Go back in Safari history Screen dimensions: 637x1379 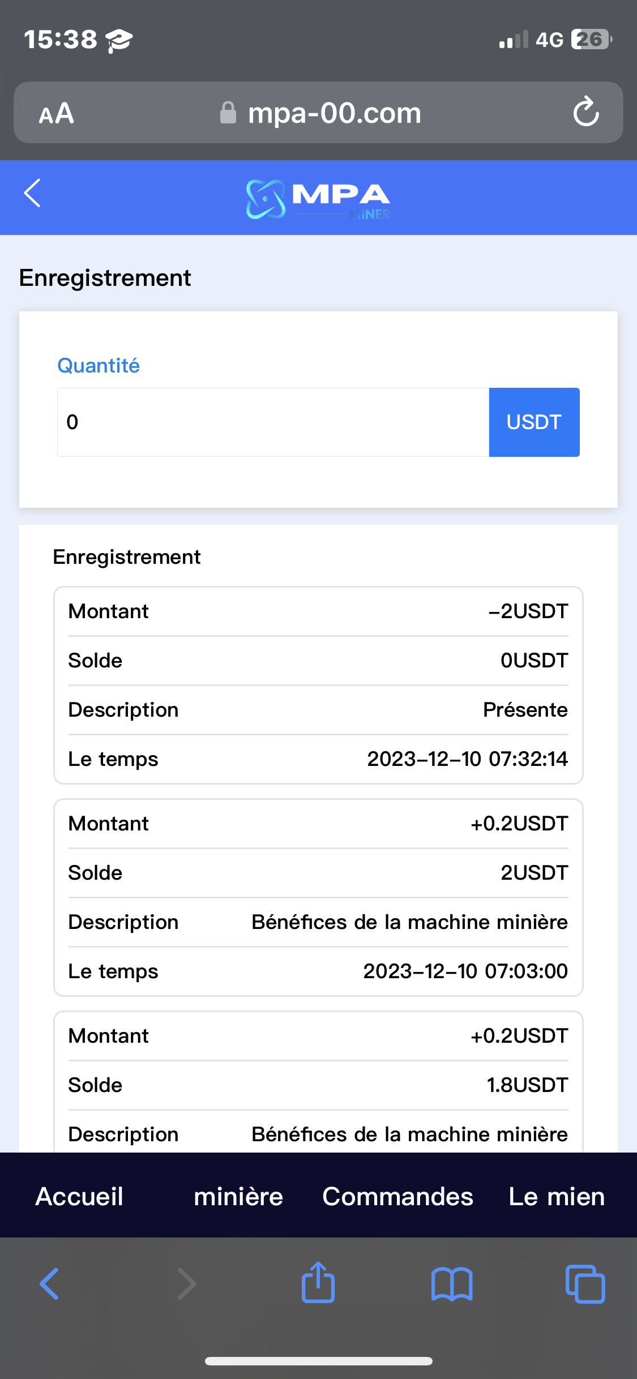tap(49, 1284)
